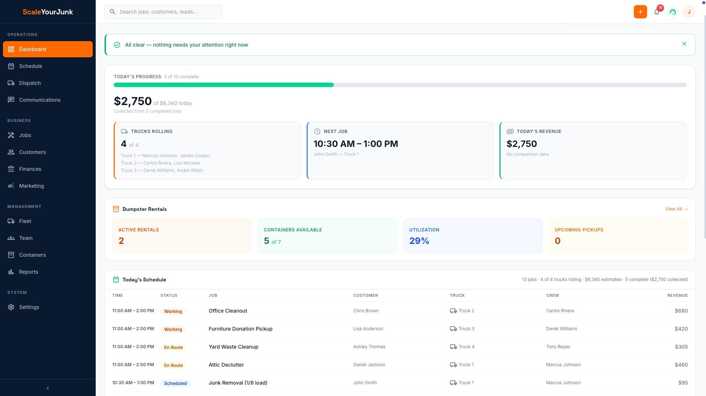Select Customers from the sidebar
706x396 pixels.
point(48,152)
